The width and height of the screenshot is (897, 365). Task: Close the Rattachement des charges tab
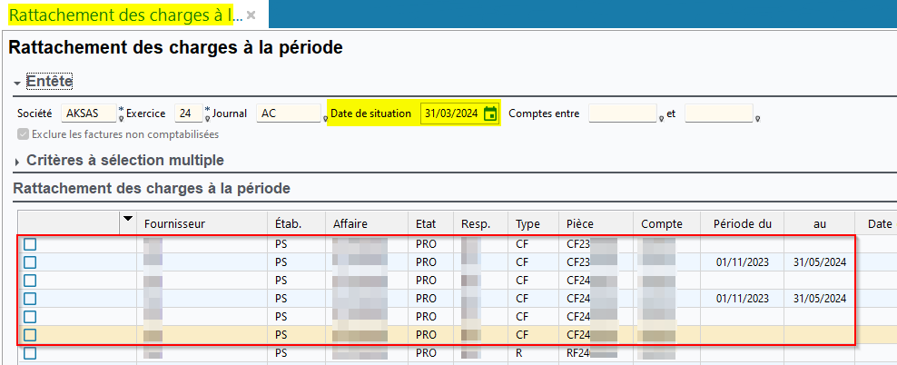[251, 16]
